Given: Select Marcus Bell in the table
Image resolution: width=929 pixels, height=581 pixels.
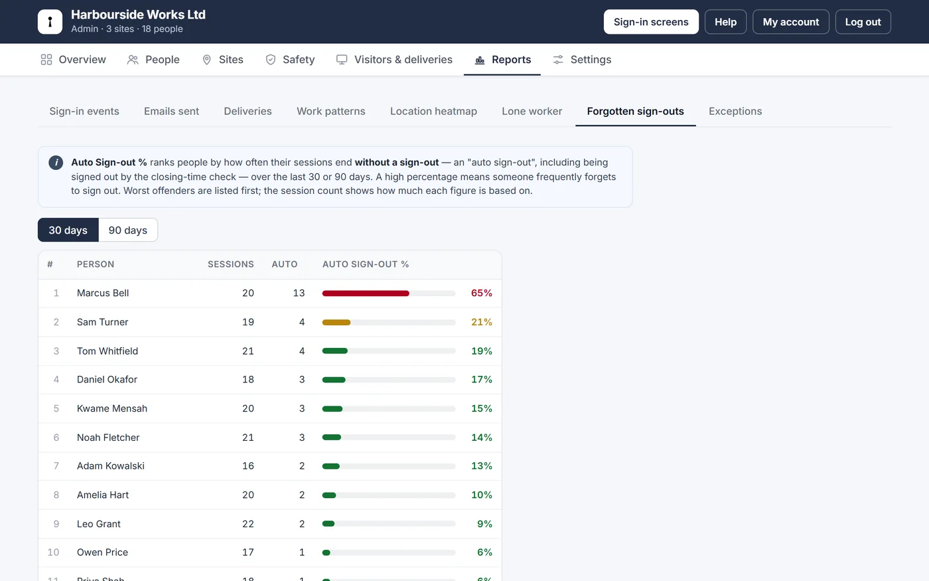Looking at the screenshot, I should [x=103, y=293].
